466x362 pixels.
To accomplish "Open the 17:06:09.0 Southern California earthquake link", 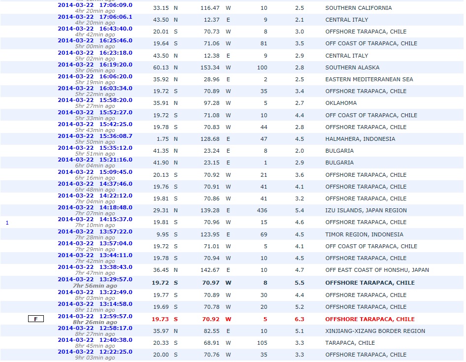I will tap(95, 5).
